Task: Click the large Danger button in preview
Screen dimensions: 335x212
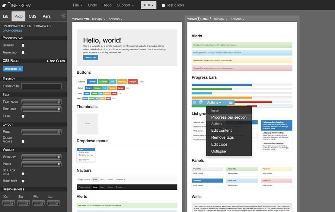Action: (x=133, y=82)
